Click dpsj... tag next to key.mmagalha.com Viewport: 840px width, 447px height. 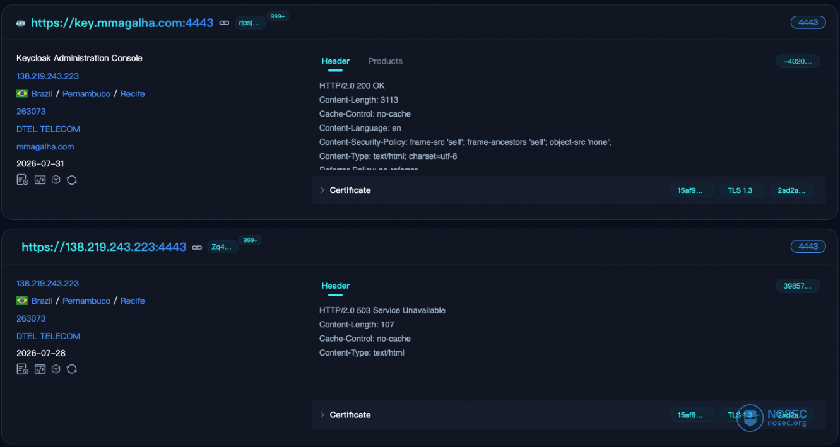click(x=249, y=23)
